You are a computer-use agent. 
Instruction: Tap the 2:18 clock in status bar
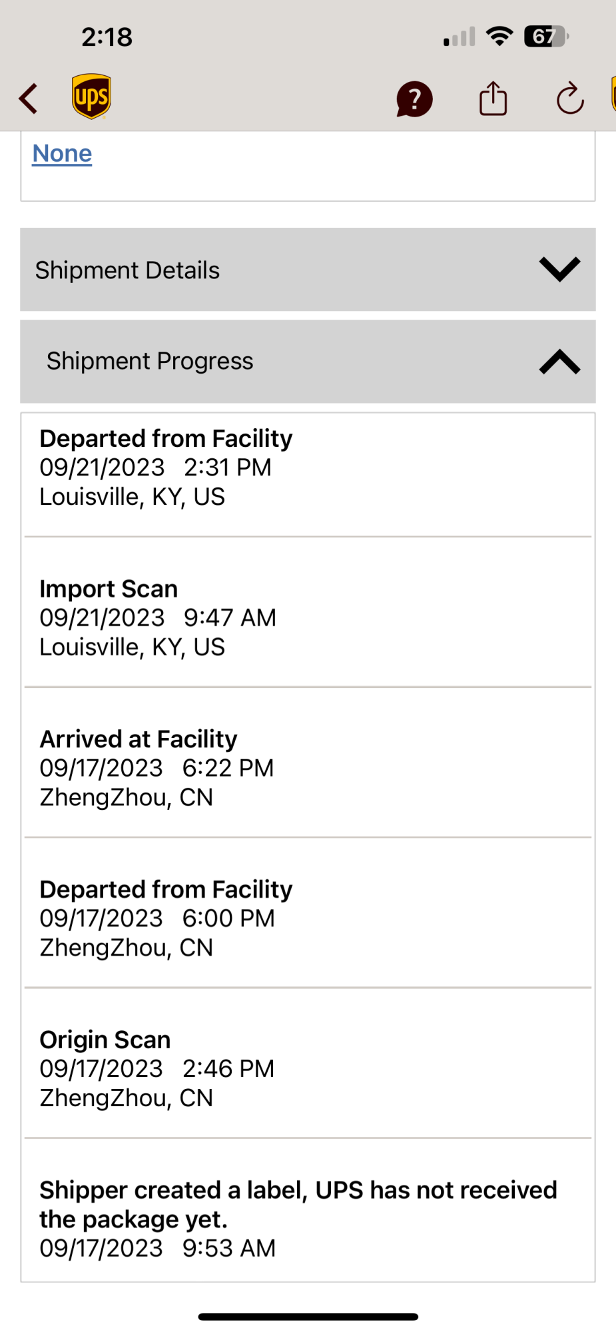click(x=107, y=37)
